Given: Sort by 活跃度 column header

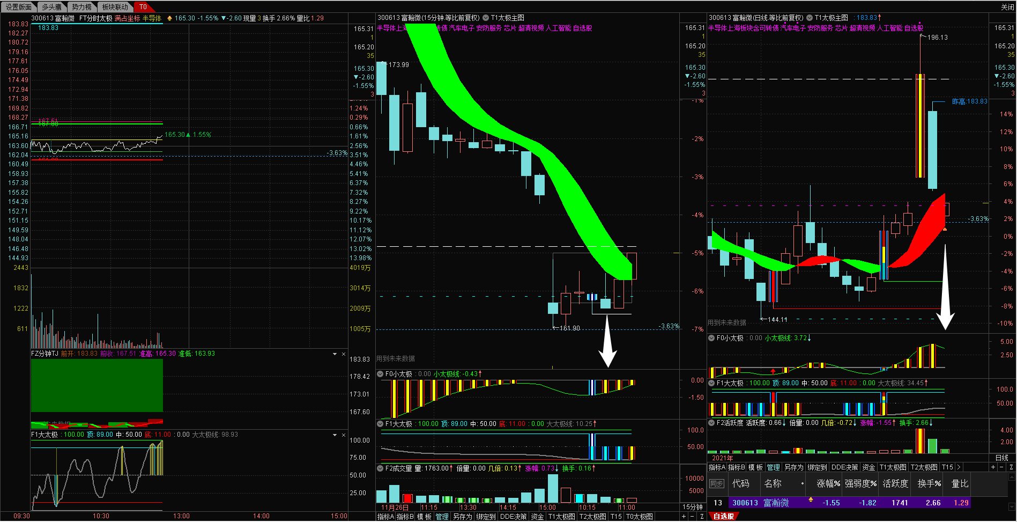Looking at the screenshot, I should pos(895,483).
